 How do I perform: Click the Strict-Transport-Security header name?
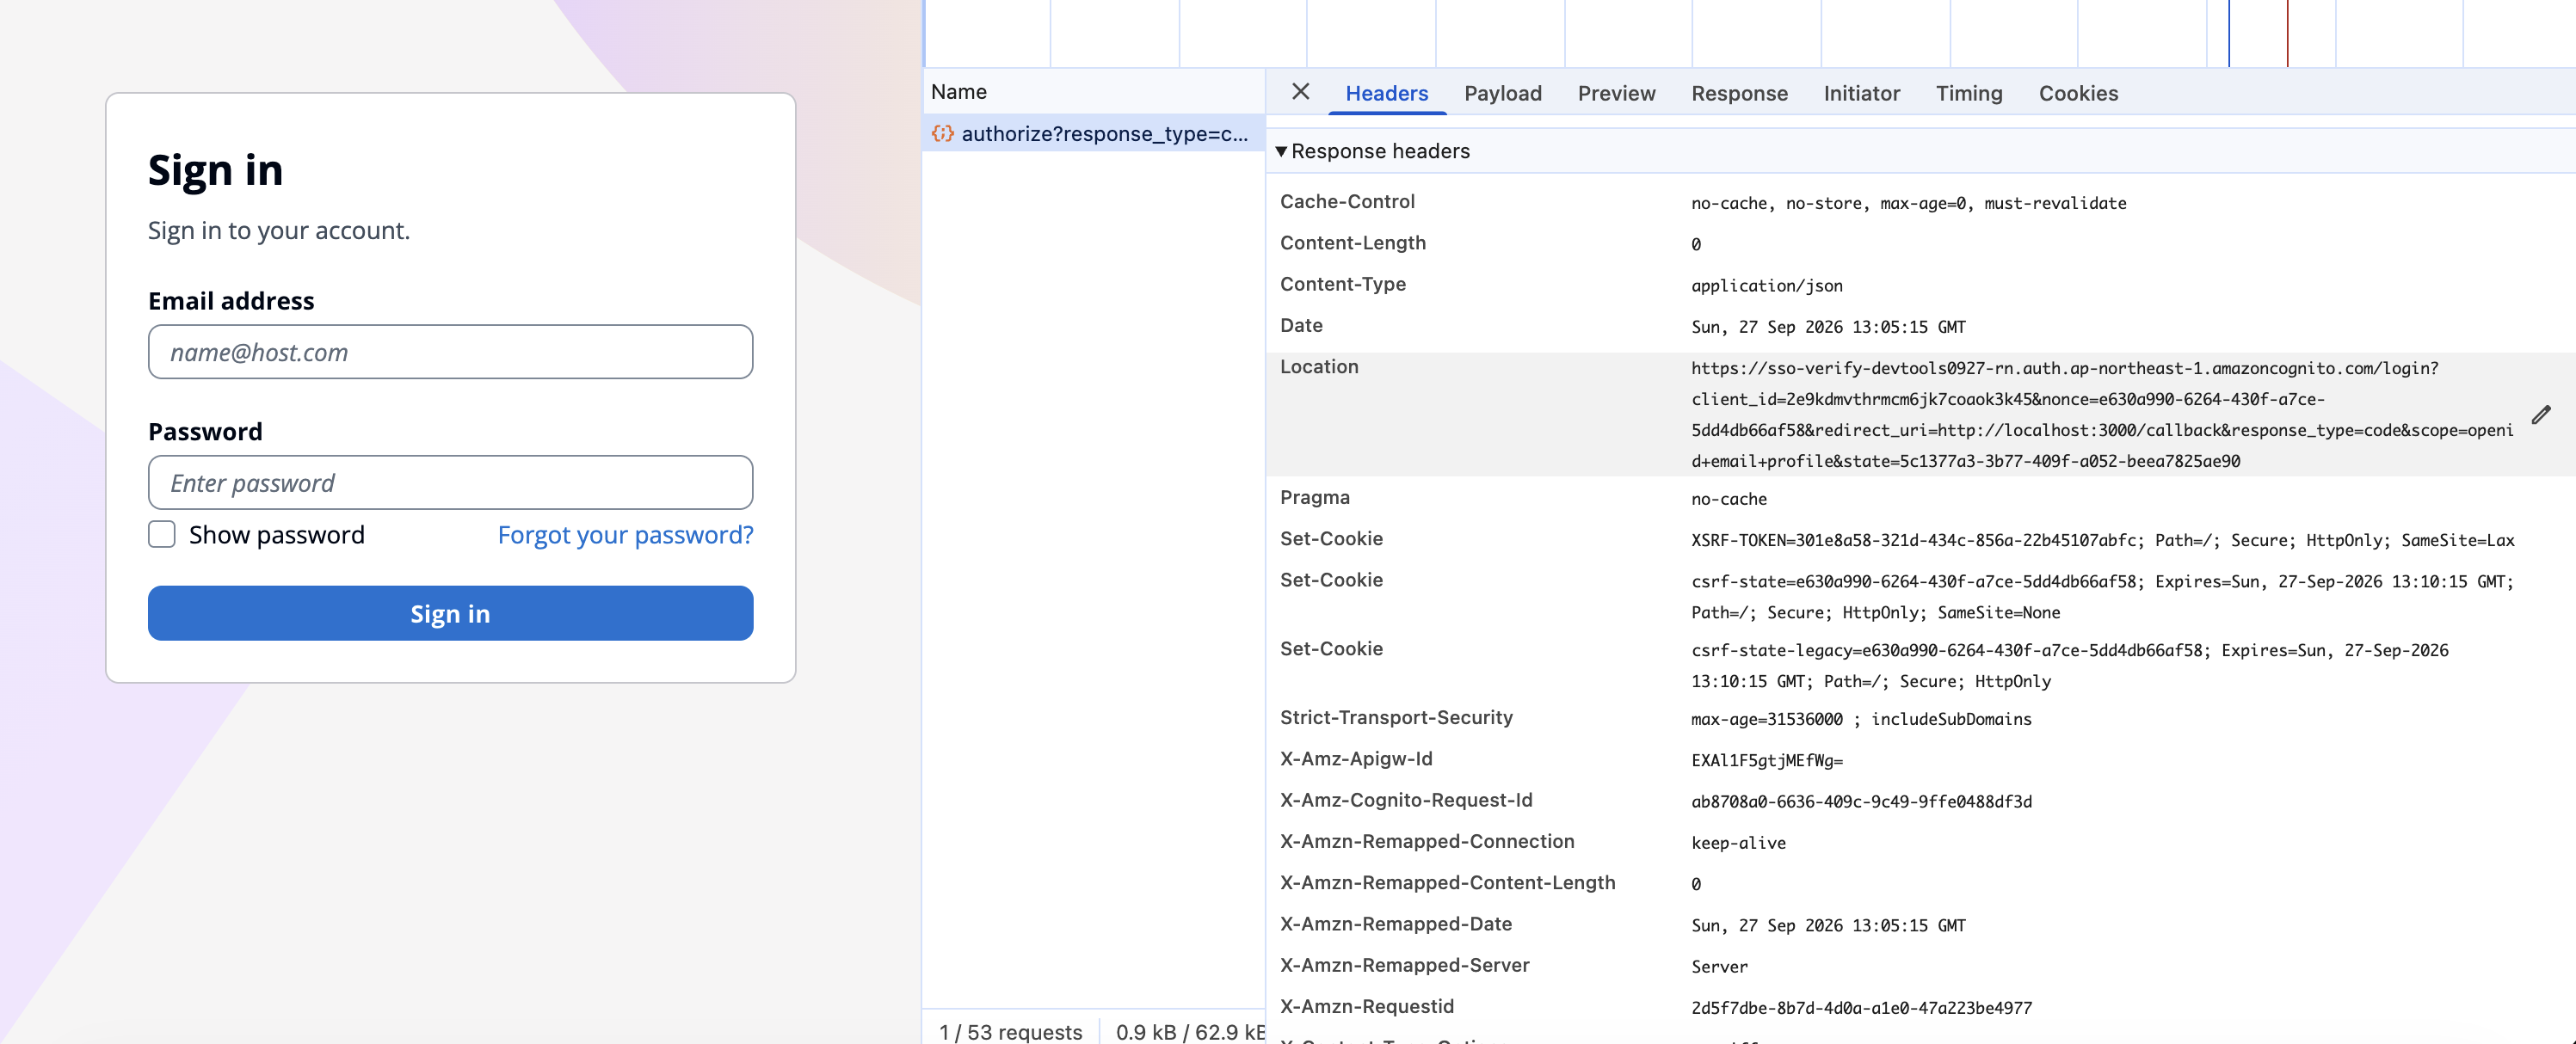1396,717
